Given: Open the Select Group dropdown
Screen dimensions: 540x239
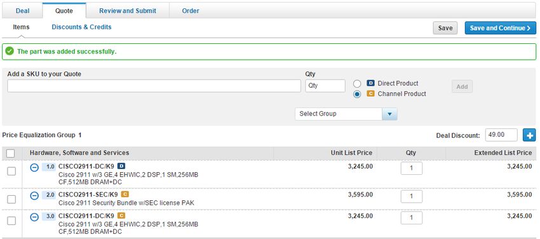Looking at the screenshot, I should coord(346,114).
